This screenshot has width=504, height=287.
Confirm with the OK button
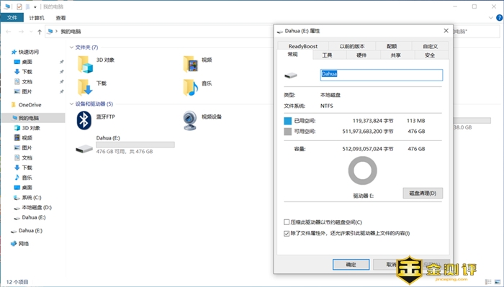(351, 265)
